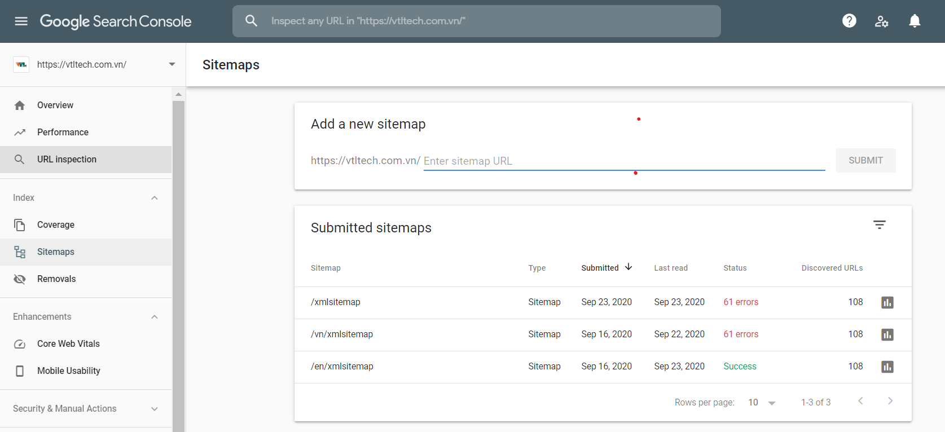Click the Submitted column header

click(600, 268)
